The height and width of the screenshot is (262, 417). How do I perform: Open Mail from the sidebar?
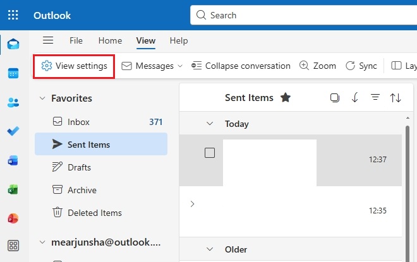click(13, 44)
